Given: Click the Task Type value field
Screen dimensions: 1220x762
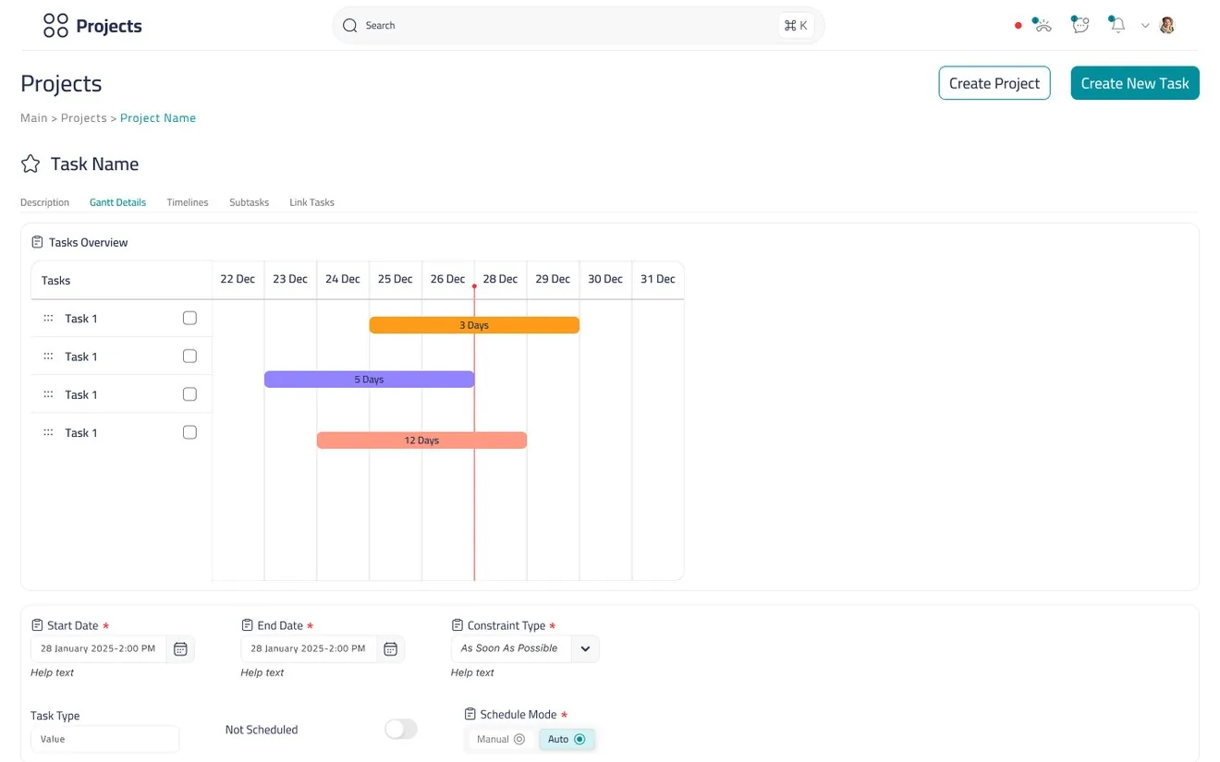Looking at the screenshot, I should [104, 739].
